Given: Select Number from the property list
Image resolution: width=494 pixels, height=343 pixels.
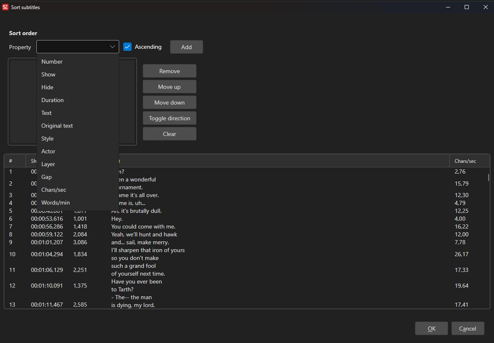Looking at the screenshot, I should pyautogui.click(x=52, y=62).
